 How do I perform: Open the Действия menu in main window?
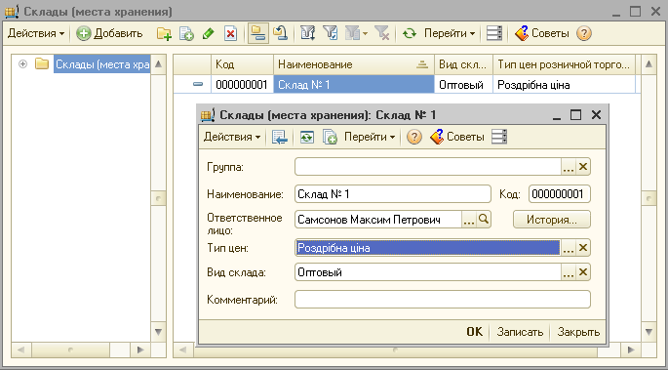pyautogui.click(x=36, y=33)
